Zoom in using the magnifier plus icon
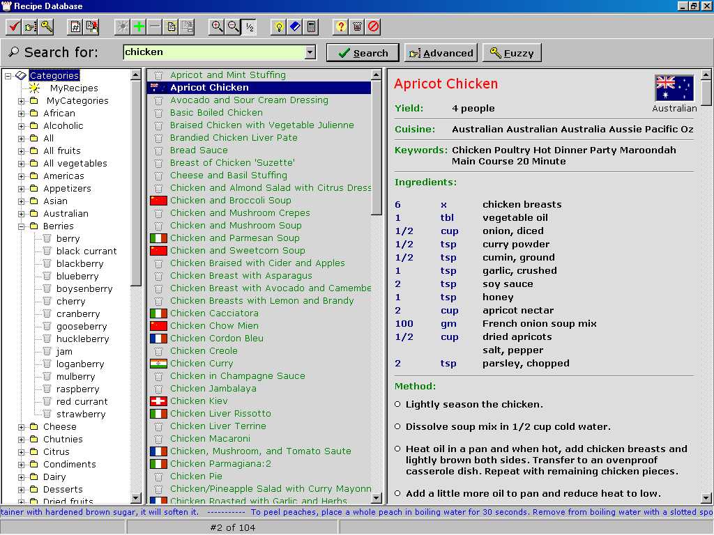Image resolution: width=714 pixels, height=535 pixels. tap(217, 26)
